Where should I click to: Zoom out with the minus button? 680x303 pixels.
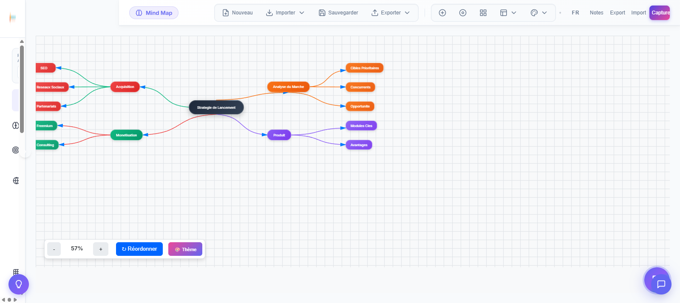pos(54,249)
